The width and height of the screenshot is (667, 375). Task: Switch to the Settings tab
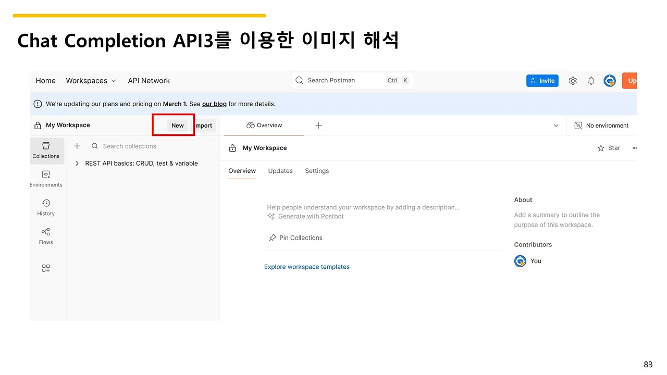(x=317, y=171)
